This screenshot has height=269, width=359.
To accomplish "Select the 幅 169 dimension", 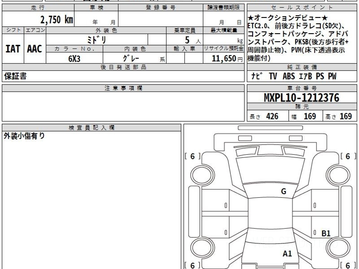I will coord(304,116).
